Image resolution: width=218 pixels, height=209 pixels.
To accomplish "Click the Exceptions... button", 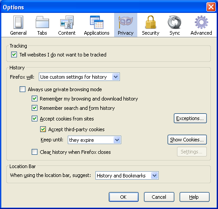I will [190, 118].
